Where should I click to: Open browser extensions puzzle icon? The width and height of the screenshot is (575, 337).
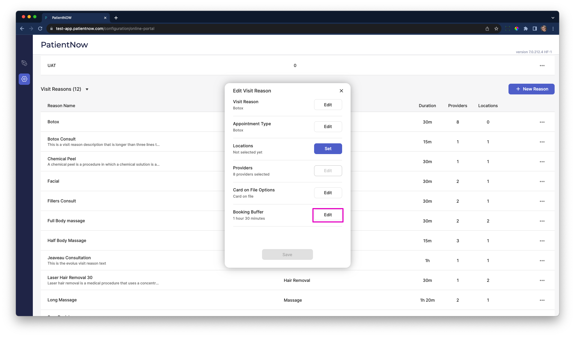525,29
